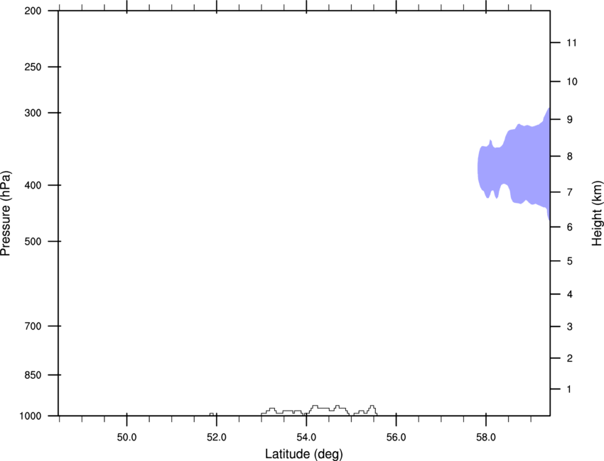
Task: Click the 7 km height label
Action: click(570, 192)
